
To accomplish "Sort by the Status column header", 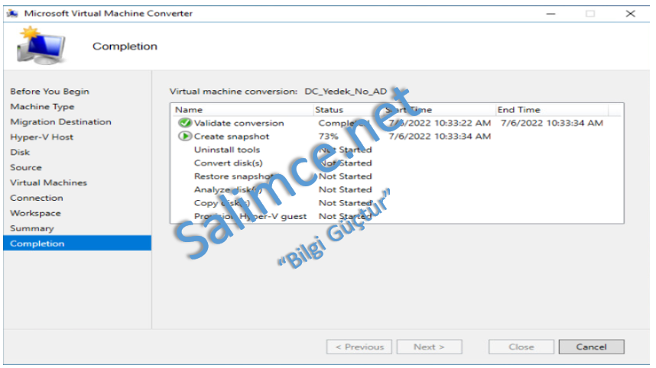I will point(330,110).
